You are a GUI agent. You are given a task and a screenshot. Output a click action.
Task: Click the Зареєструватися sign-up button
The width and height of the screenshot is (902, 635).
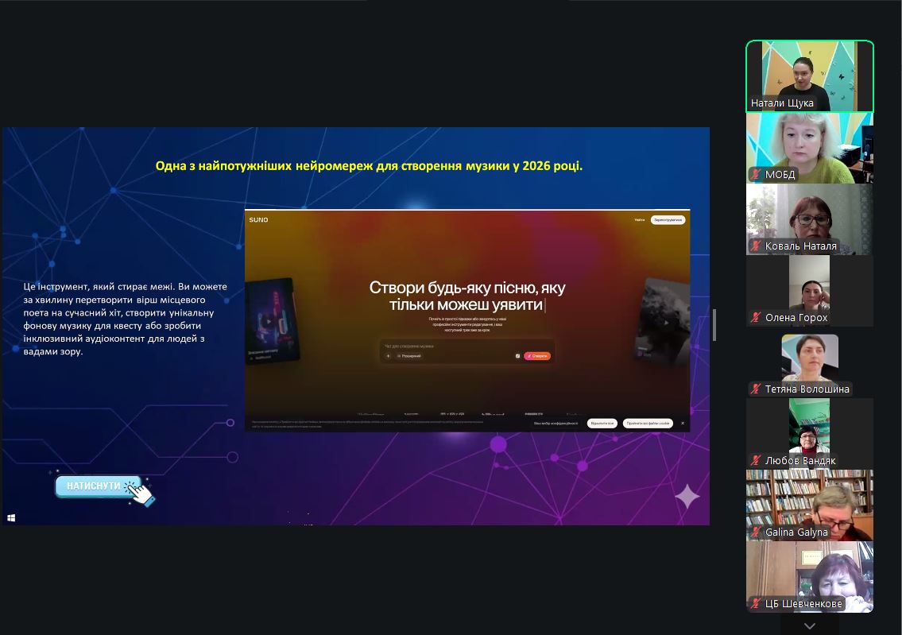668,219
